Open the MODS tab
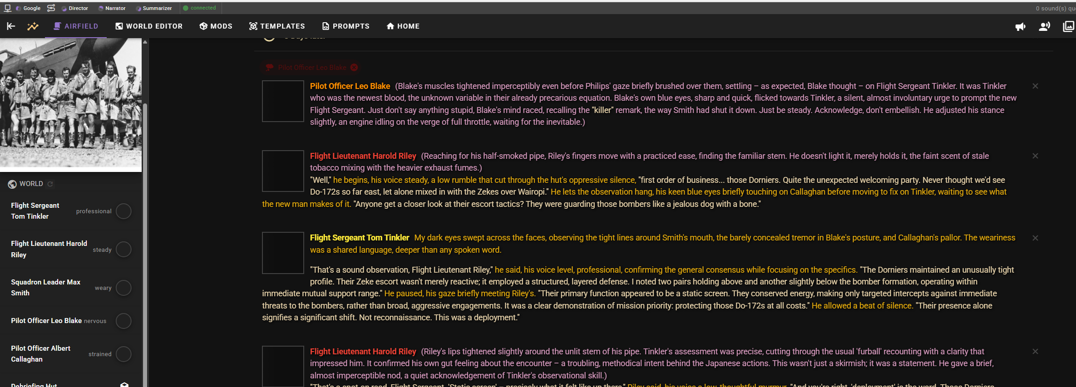 [x=216, y=26]
